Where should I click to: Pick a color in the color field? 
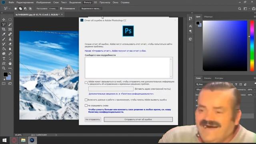pos(225,46)
